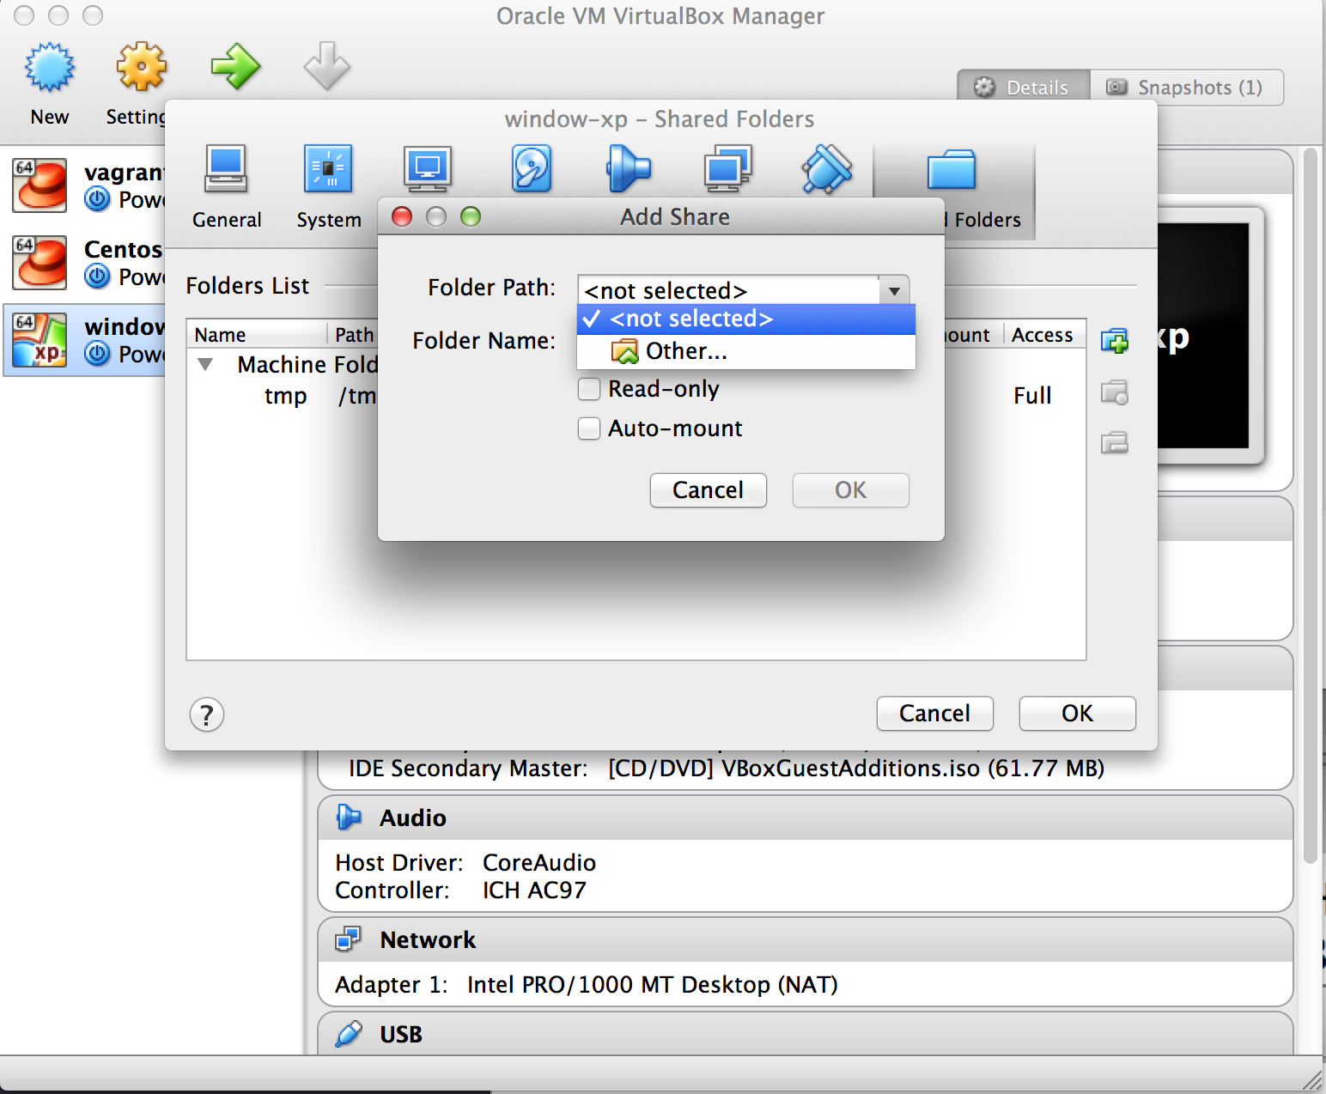Select the tmp shared folder row
Screen dimensions: 1326x1094
[636, 396]
